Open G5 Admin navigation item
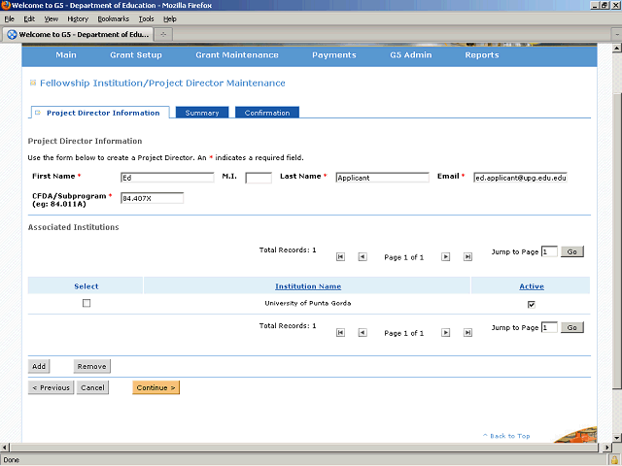This screenshot has width=622, height=466. pyautogui.click(x=410, y=55)
